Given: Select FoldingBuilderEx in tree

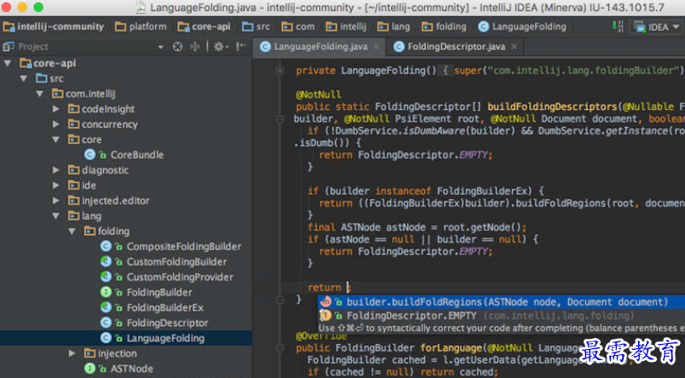Looking at the screenshot, I should point(164,307).
